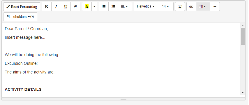Click the 'Insert message here...' text
249x105 pixels.
point(25,37)
